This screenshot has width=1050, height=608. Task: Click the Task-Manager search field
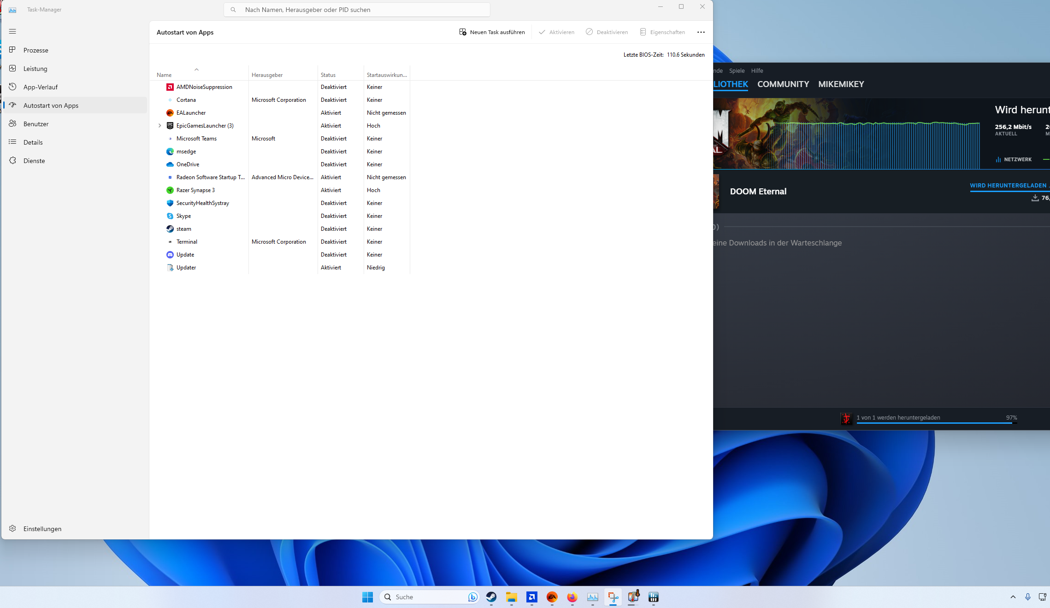pos(357,10)
